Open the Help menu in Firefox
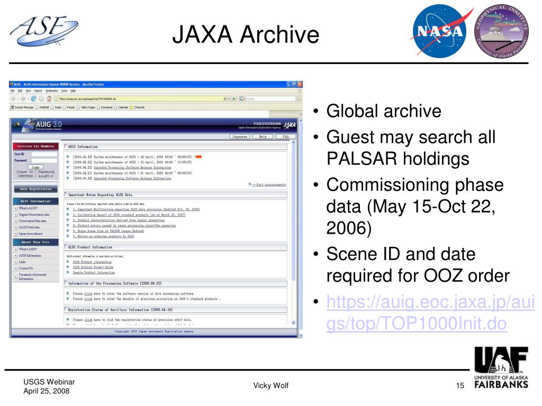Screen dimensions: 542x406 (73, 91)
